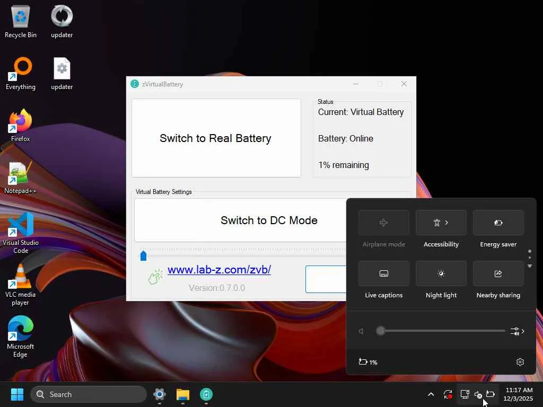The image size is (543, 407).
Task: Open Microsoft Edge desktop shortcut
Action: tap(21, 337)
